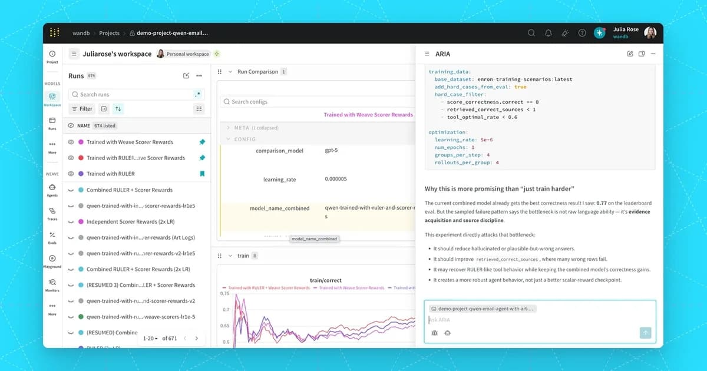Click the hamburger icon beside Juliarose's workspace
Image resolution: width=707 pixels, height=371 pixels.
point(74,54)
